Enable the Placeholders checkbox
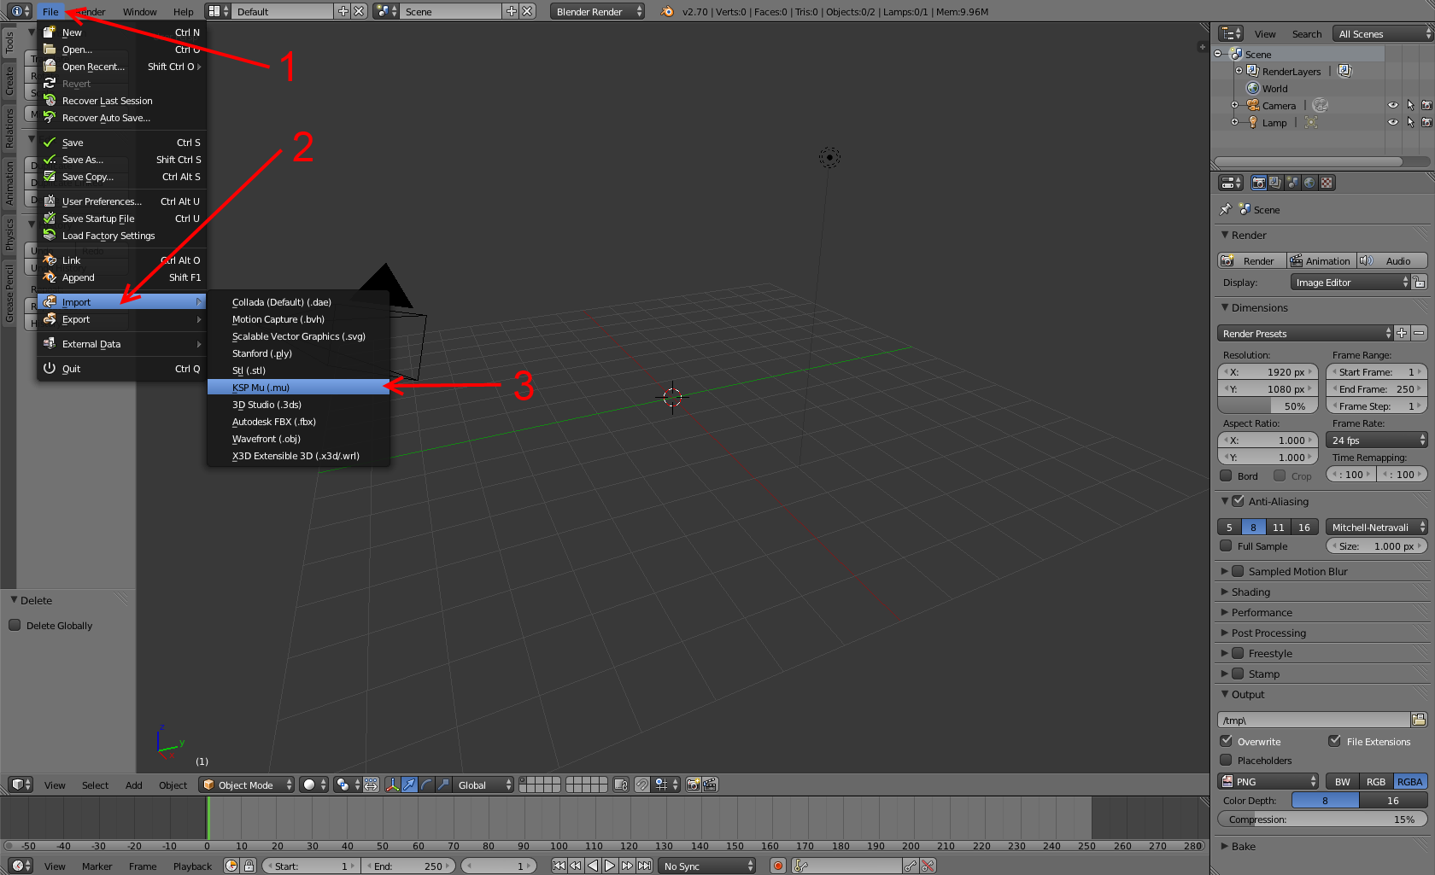Image resolution: width=1435 pixels, height=875 pixels. click(1227, 760)
